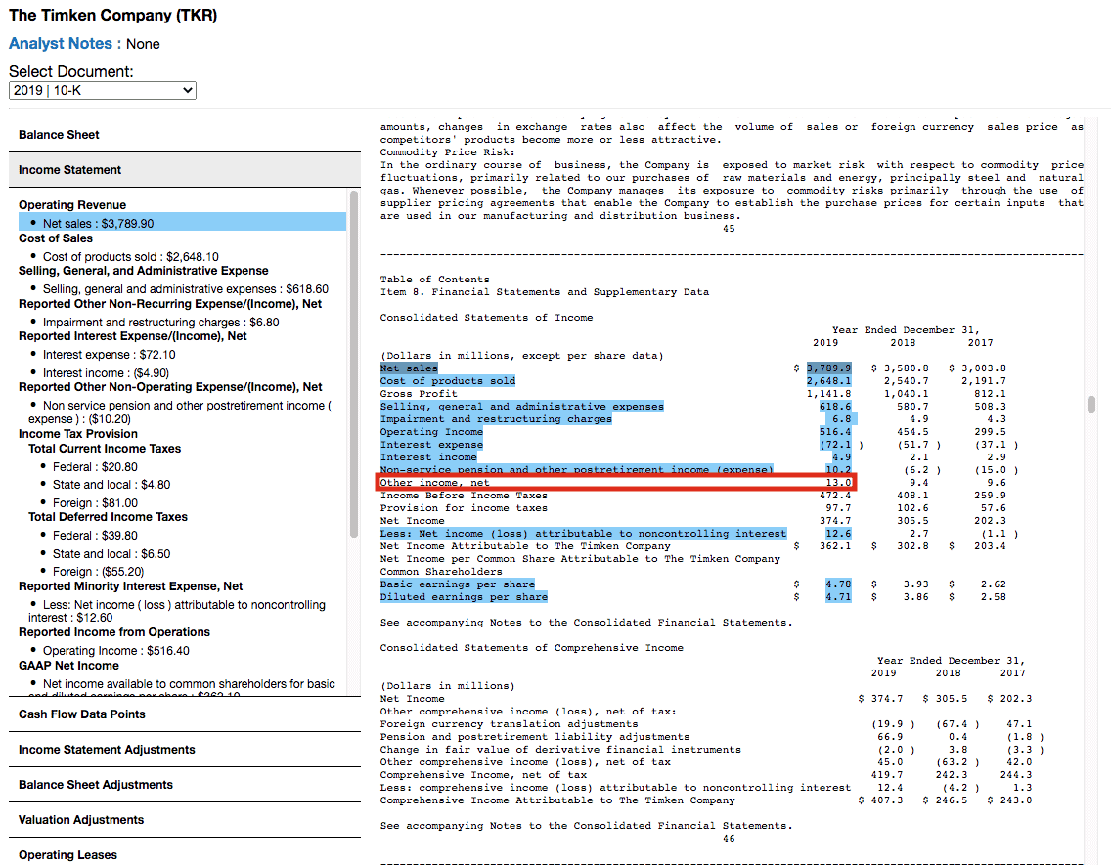1111x865 pixels.
Task: Select Net income available to common shareholders
Action: pos(182,689)
